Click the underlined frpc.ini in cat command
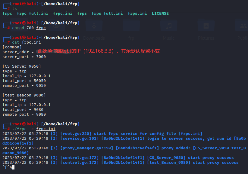 click(x=31, y=42)
